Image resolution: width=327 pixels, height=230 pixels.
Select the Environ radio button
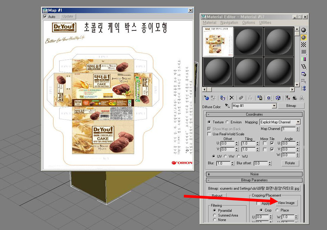[x=227, y=122]
